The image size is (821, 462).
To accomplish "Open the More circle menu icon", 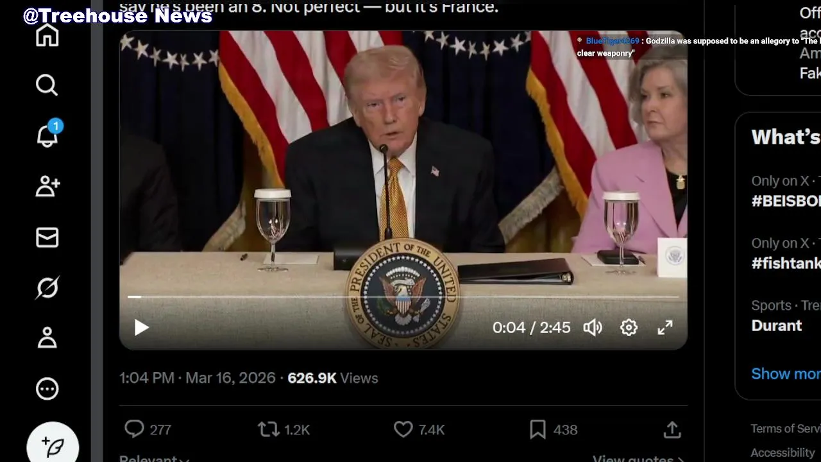I will [47, 388].
